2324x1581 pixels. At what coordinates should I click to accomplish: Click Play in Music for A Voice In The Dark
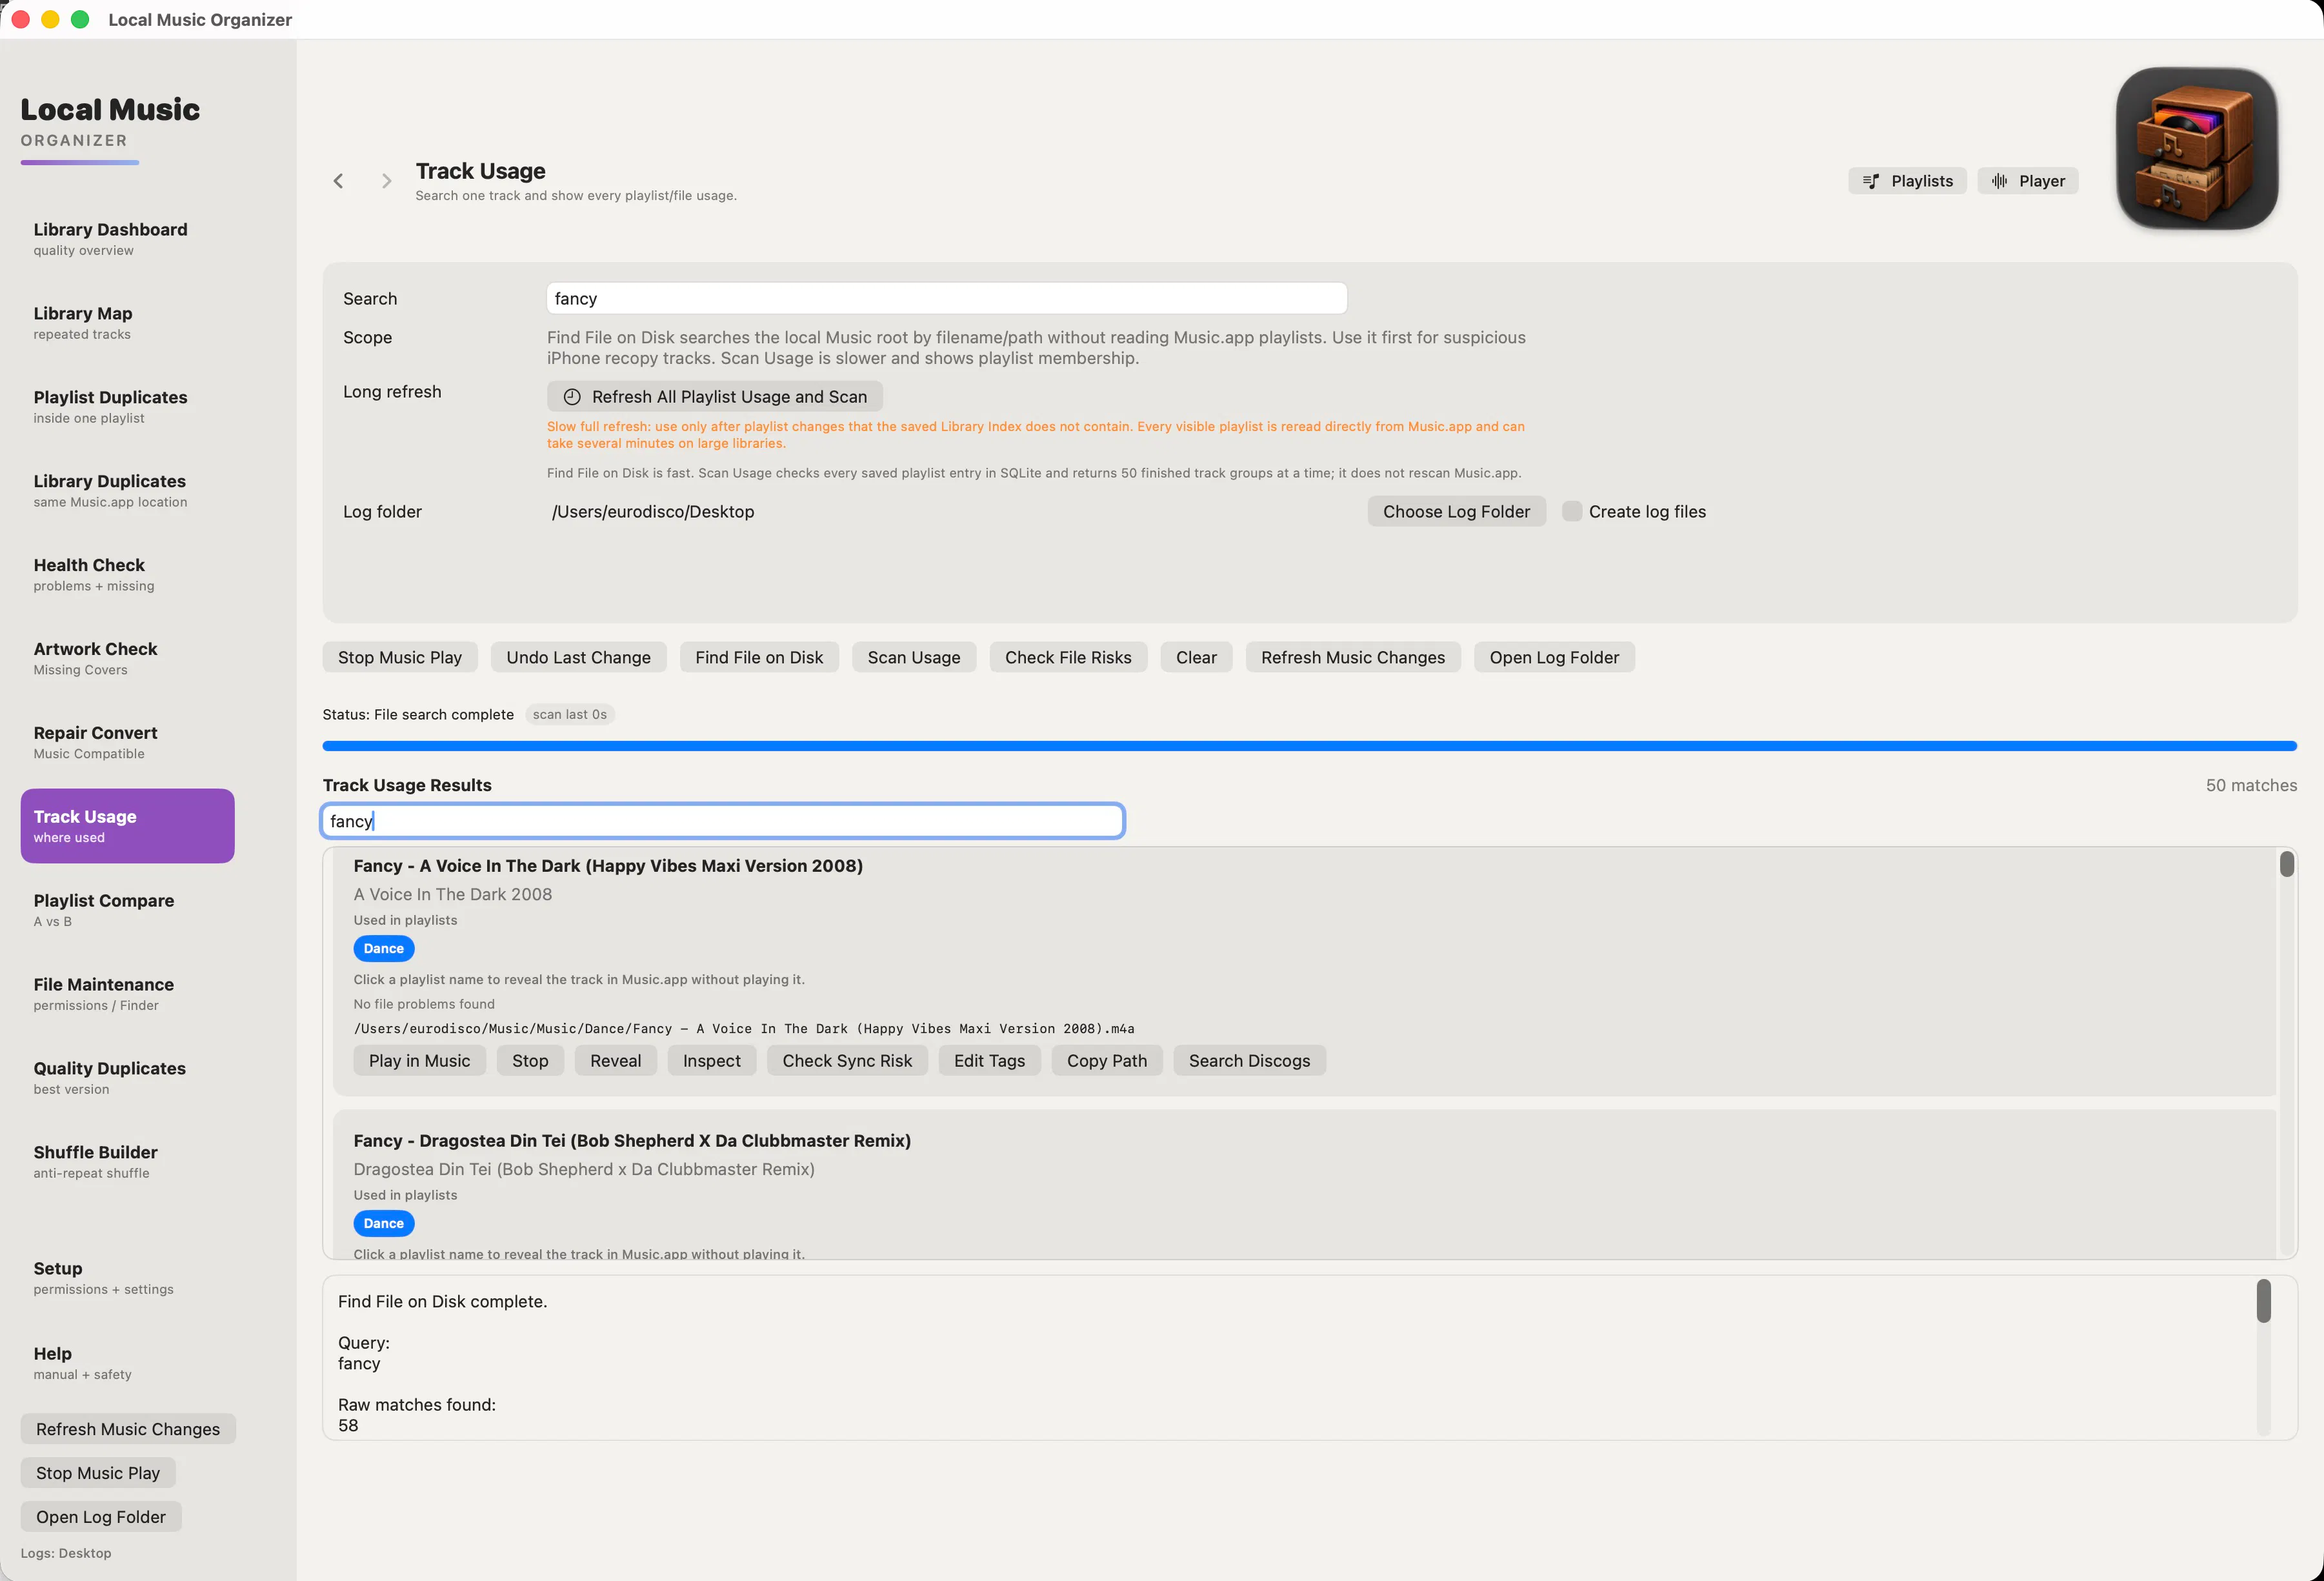tap(419, 1061)
